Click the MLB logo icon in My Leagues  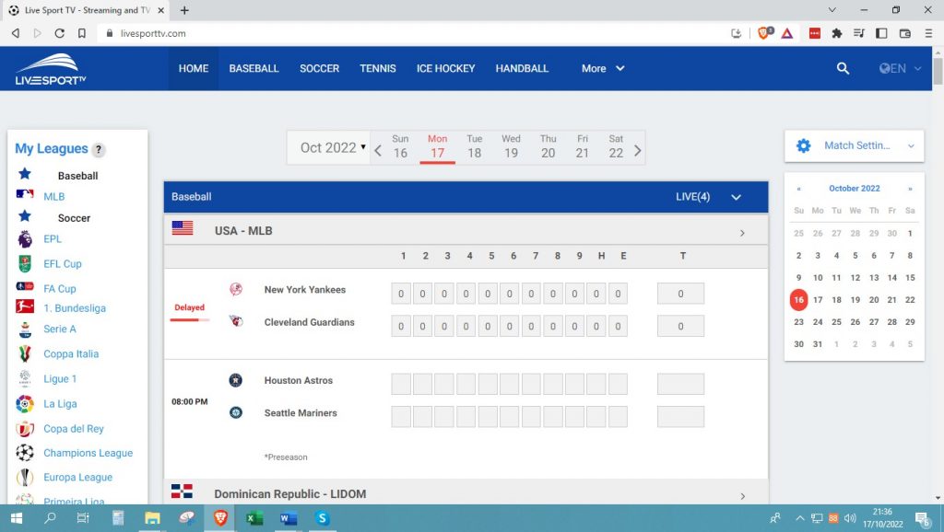coord(25,196)
